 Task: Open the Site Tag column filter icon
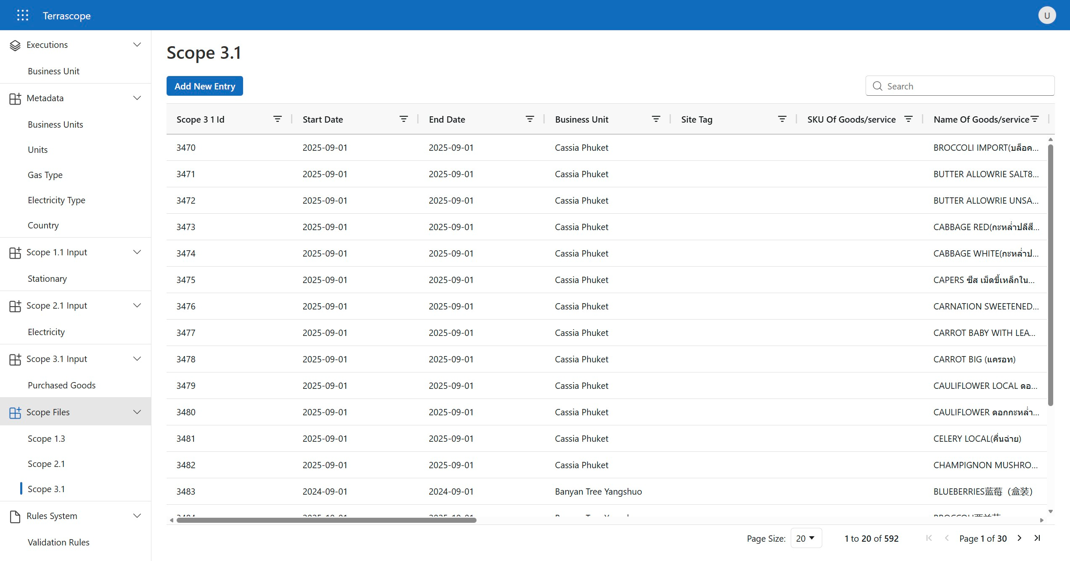pyautogui.click(x=782, y=119)
